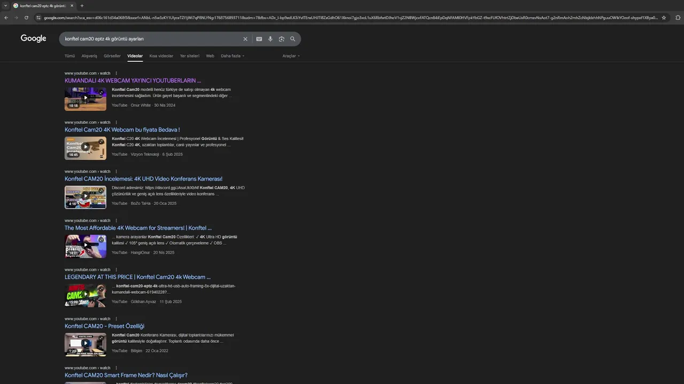Open the tab search dropdown arrow
Viewport: 684px width, 384px height.
[5, 6]
